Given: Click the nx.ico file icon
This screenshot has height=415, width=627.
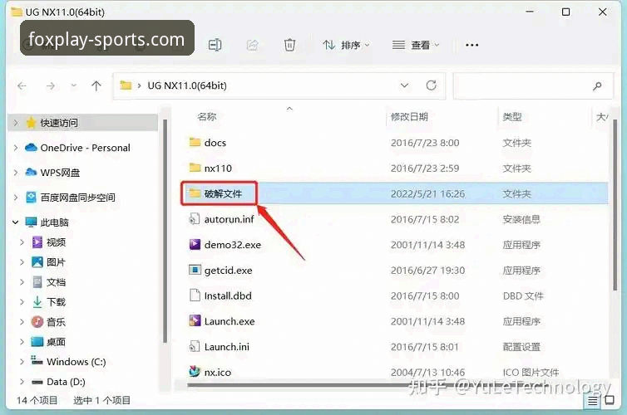Looking at the screenshot, I should [195, 372].
